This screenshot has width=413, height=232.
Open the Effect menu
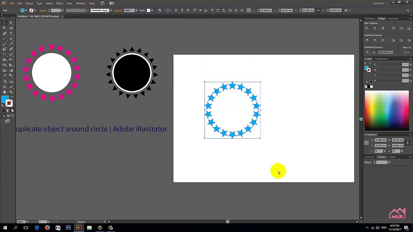point(60,3)
